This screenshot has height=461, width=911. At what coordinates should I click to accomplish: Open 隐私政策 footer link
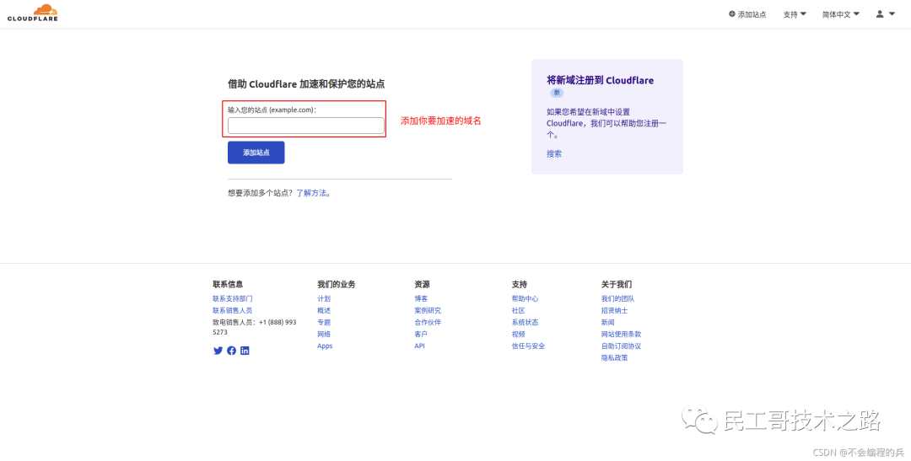point(614,357)
